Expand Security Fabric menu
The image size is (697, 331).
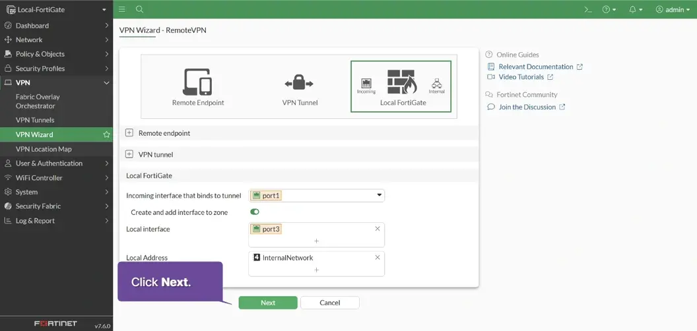tap(57, 206)
